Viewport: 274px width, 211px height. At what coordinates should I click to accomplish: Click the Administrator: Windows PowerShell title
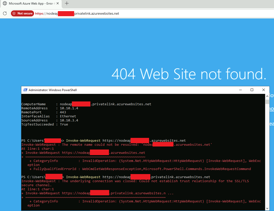53,90
